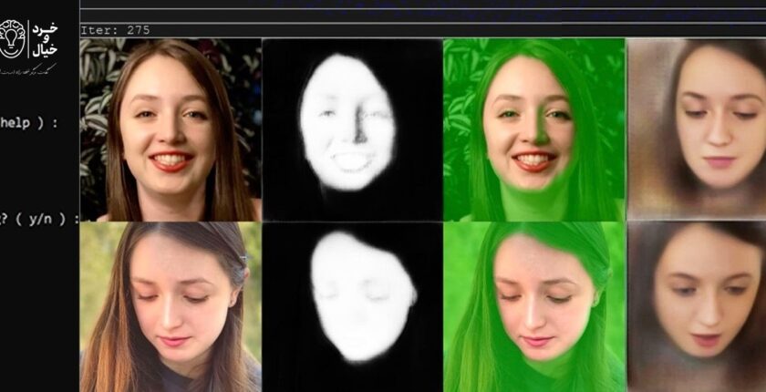The image size is (766, 392).
Task: Click the 'help ) :' console prompt text
Action: point(29,123)
